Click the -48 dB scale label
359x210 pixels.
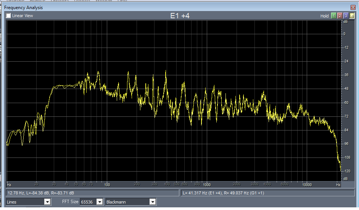(x=346, y=89)
